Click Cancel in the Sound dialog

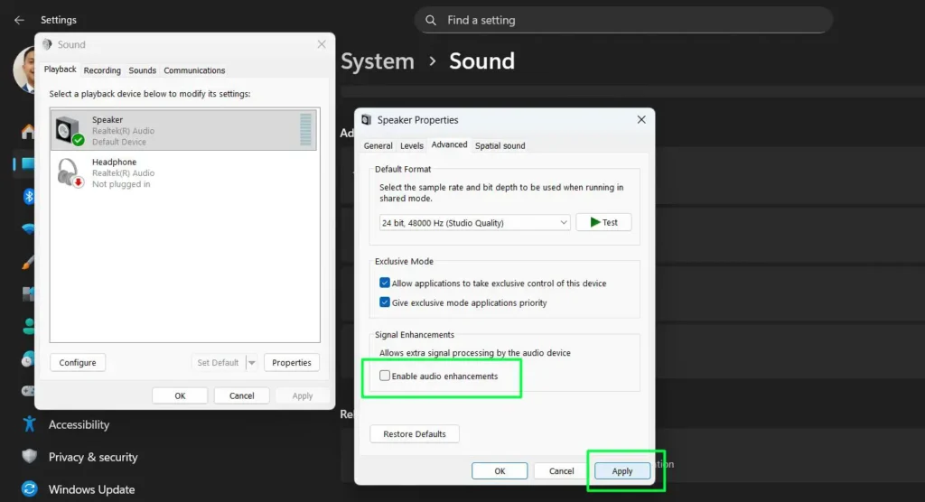tap(241, 395)
